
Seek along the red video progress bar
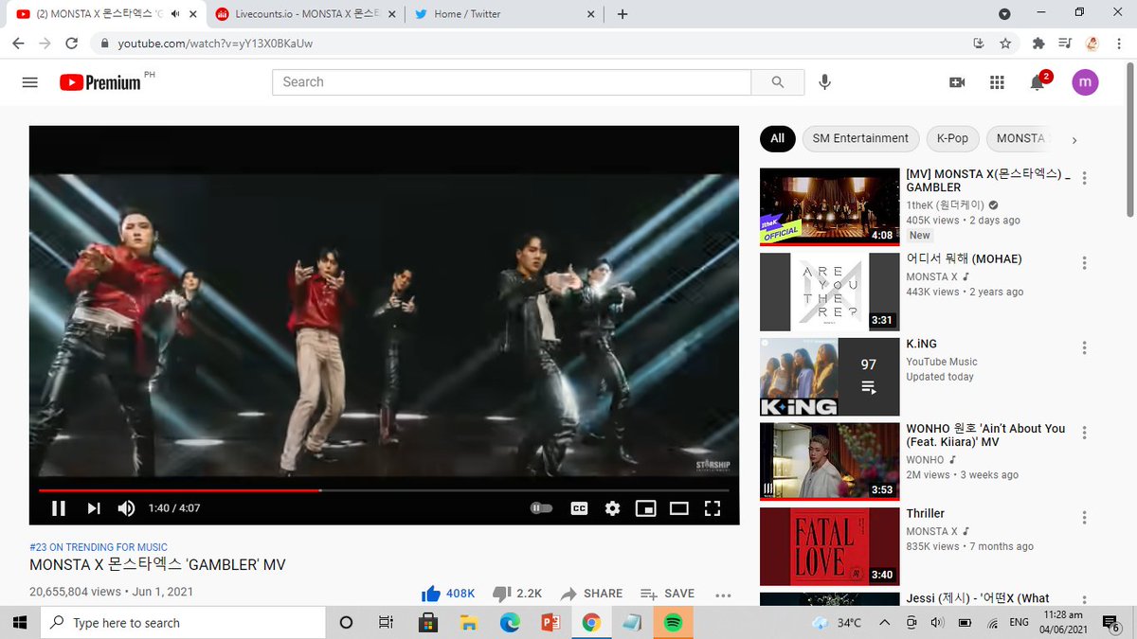point(384,490)
